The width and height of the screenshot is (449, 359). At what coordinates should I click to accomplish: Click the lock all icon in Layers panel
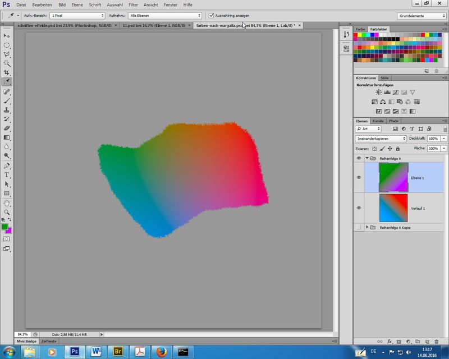click(397, 149)
